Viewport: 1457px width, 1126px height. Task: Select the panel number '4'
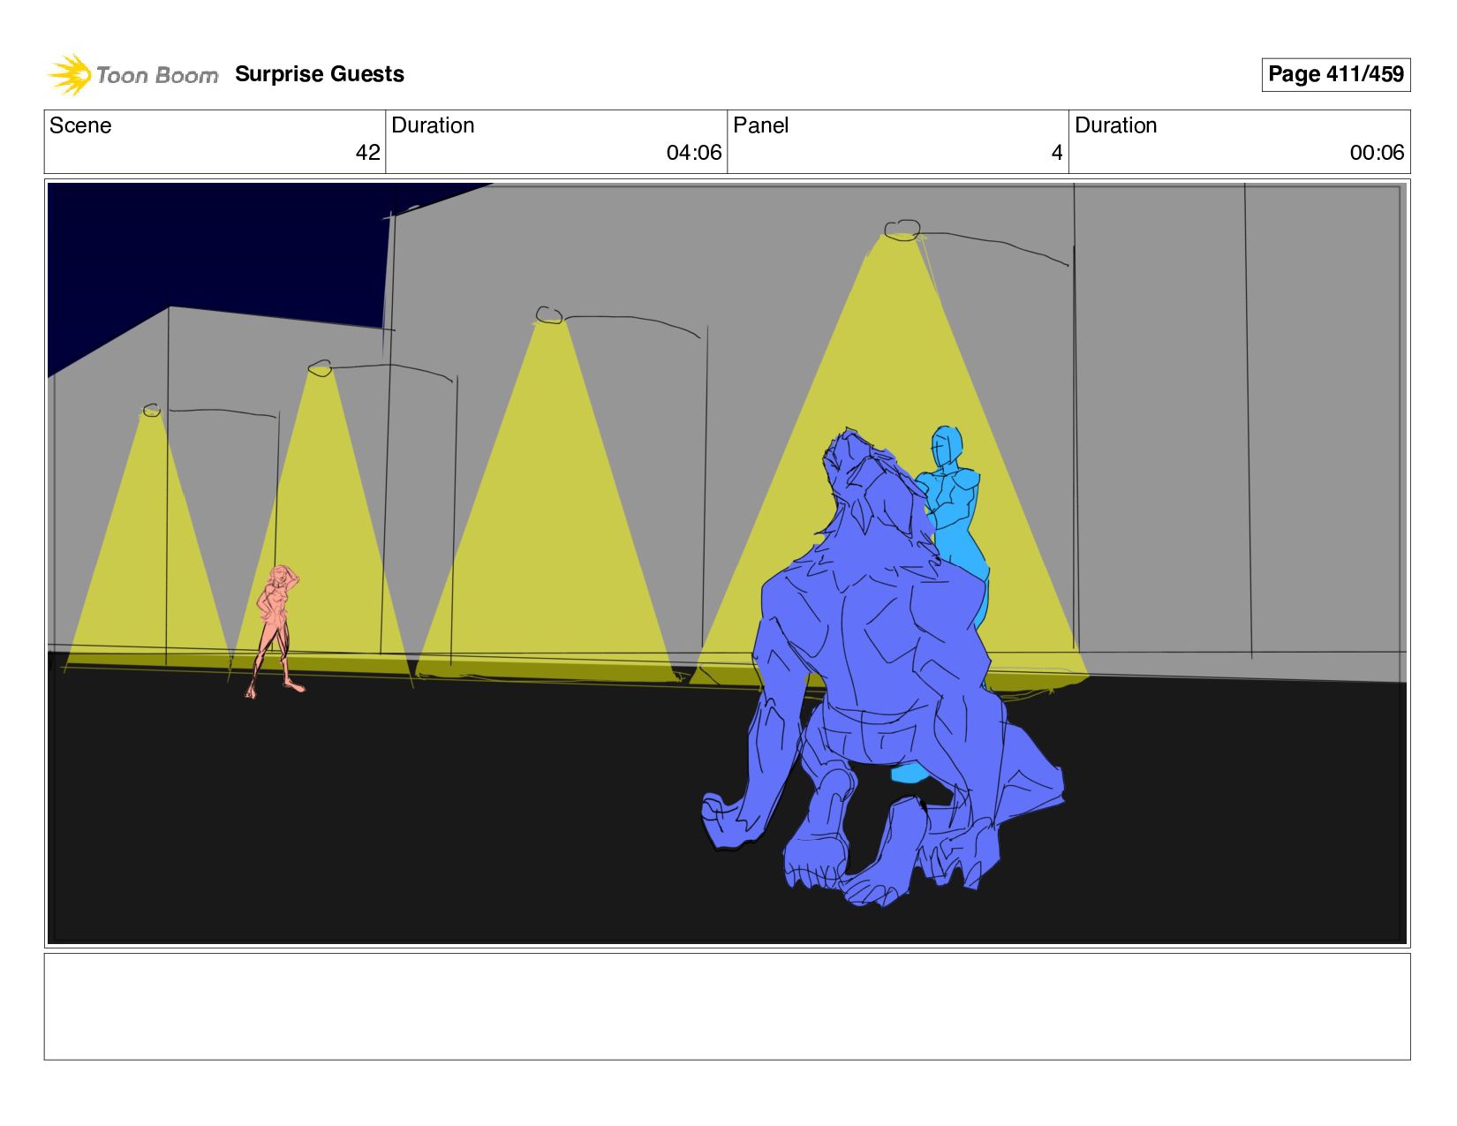(1057, 153)
